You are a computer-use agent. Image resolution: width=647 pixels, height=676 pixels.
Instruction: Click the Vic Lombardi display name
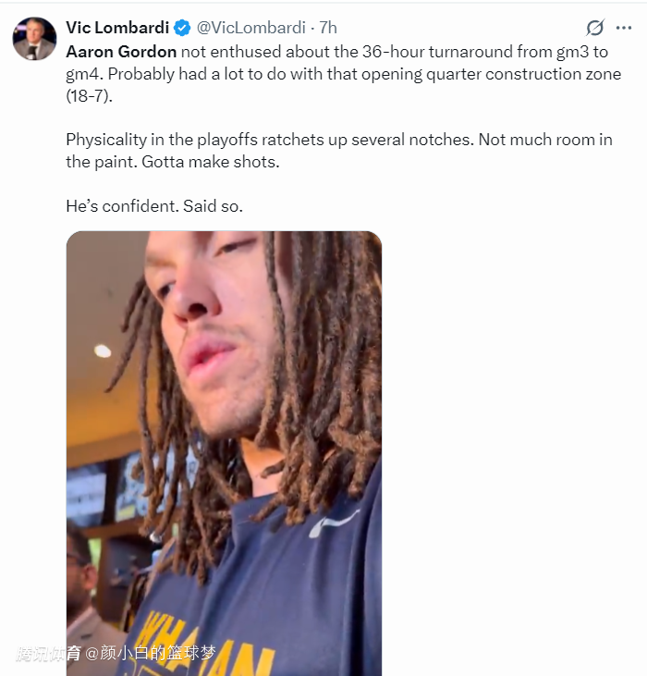point(117,28)
